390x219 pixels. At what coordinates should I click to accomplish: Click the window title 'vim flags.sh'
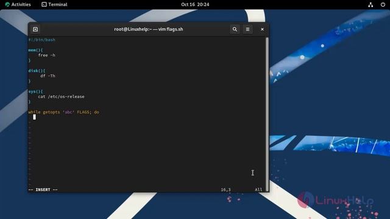coord(171,29)
